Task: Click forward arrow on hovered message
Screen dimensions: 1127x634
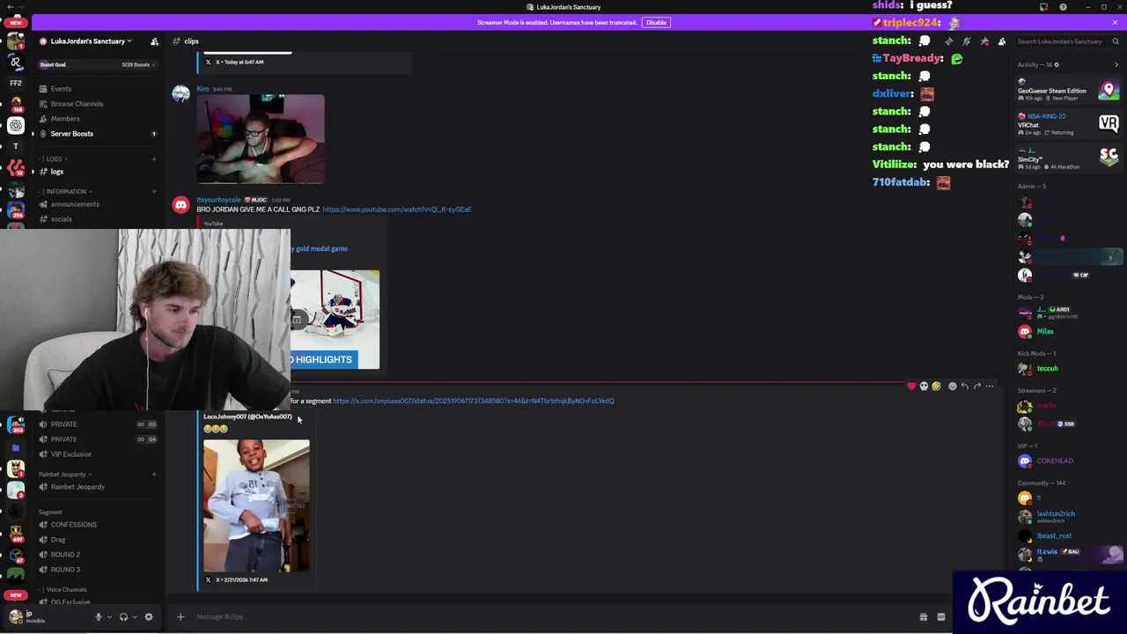Action: [976, 387]
